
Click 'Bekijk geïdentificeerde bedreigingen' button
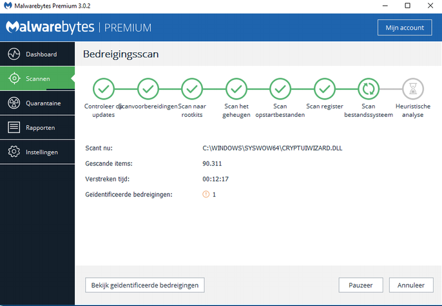pos(144,285)
